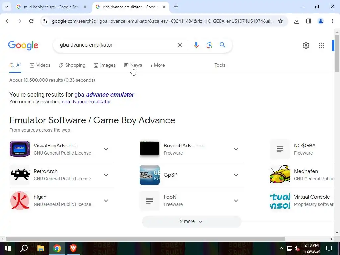Open Chrome three-dot menu
340x255 pixels.
click(332, 21)
